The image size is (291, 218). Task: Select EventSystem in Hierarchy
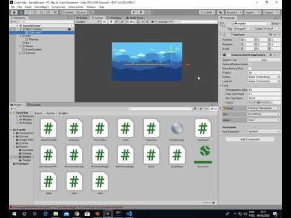click(x=33, y=50)
